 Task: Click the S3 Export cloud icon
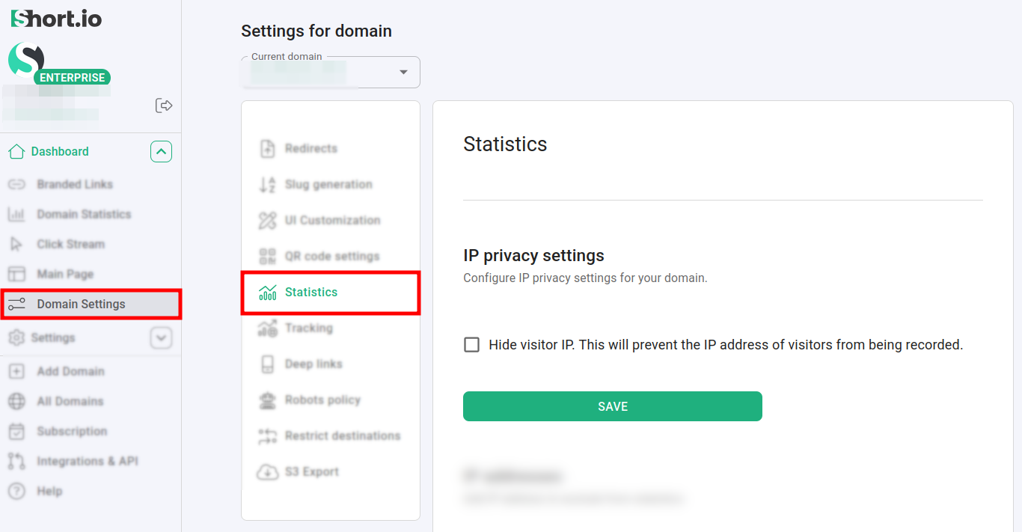267,472
